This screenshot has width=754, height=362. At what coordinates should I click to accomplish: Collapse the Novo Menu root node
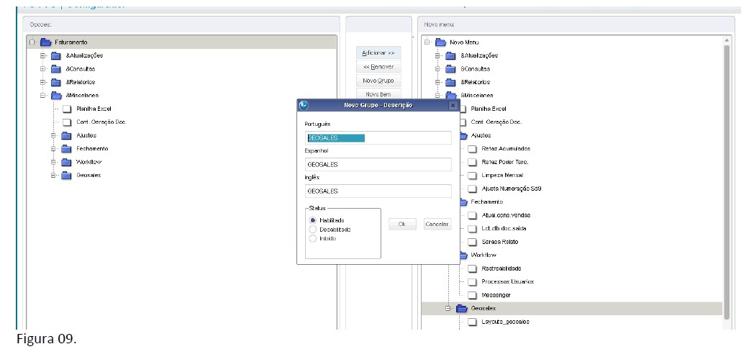[x=427, y=42]
